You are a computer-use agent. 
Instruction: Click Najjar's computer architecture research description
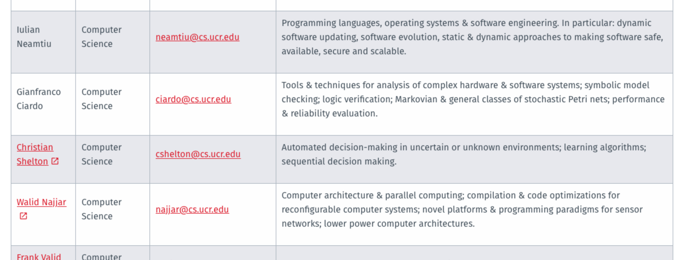(x=462, y=209)
